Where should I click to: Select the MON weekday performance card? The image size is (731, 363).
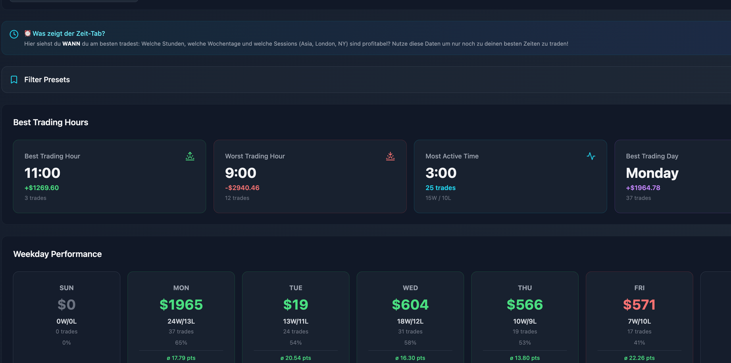point(181,317)
